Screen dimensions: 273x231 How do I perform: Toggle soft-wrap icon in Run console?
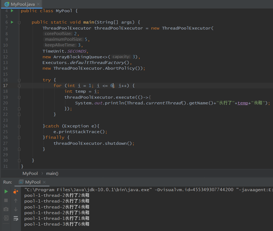click(16, 218)
